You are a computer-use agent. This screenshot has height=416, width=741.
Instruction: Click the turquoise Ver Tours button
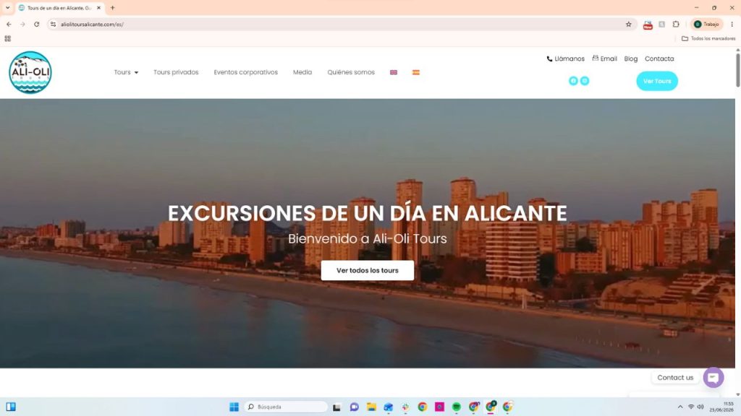pyautogui.click(x=657, y=81)
